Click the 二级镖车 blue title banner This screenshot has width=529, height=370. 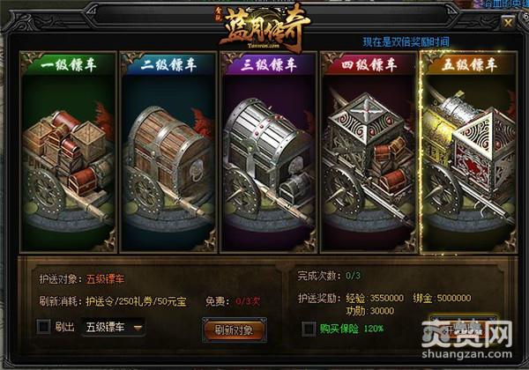[168, 64]
